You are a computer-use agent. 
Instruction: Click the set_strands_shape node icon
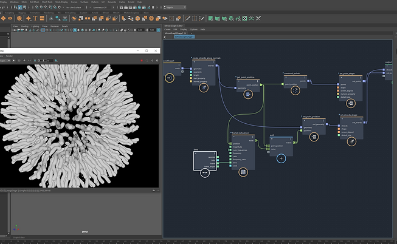click(351, 141)
